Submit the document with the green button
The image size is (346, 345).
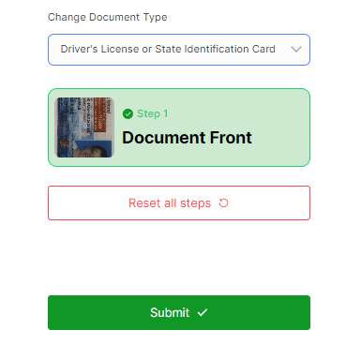point(179,312)
